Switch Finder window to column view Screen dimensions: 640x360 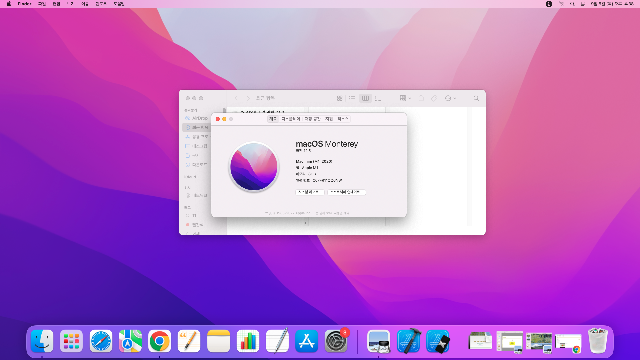[365, 98]
